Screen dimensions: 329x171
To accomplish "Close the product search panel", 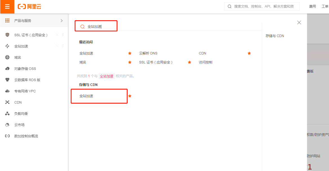I will pos(299,22).
